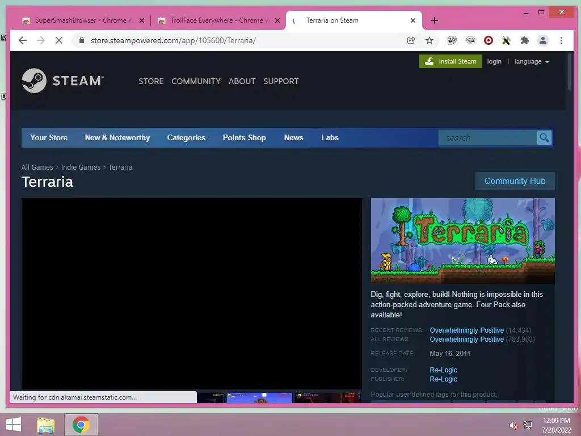Open the ABOUT page
581x436 pixels.
[x=242, y=81]
